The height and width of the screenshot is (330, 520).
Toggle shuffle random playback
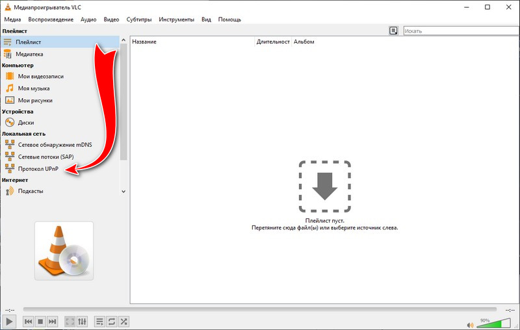click(x=123, y=322)
